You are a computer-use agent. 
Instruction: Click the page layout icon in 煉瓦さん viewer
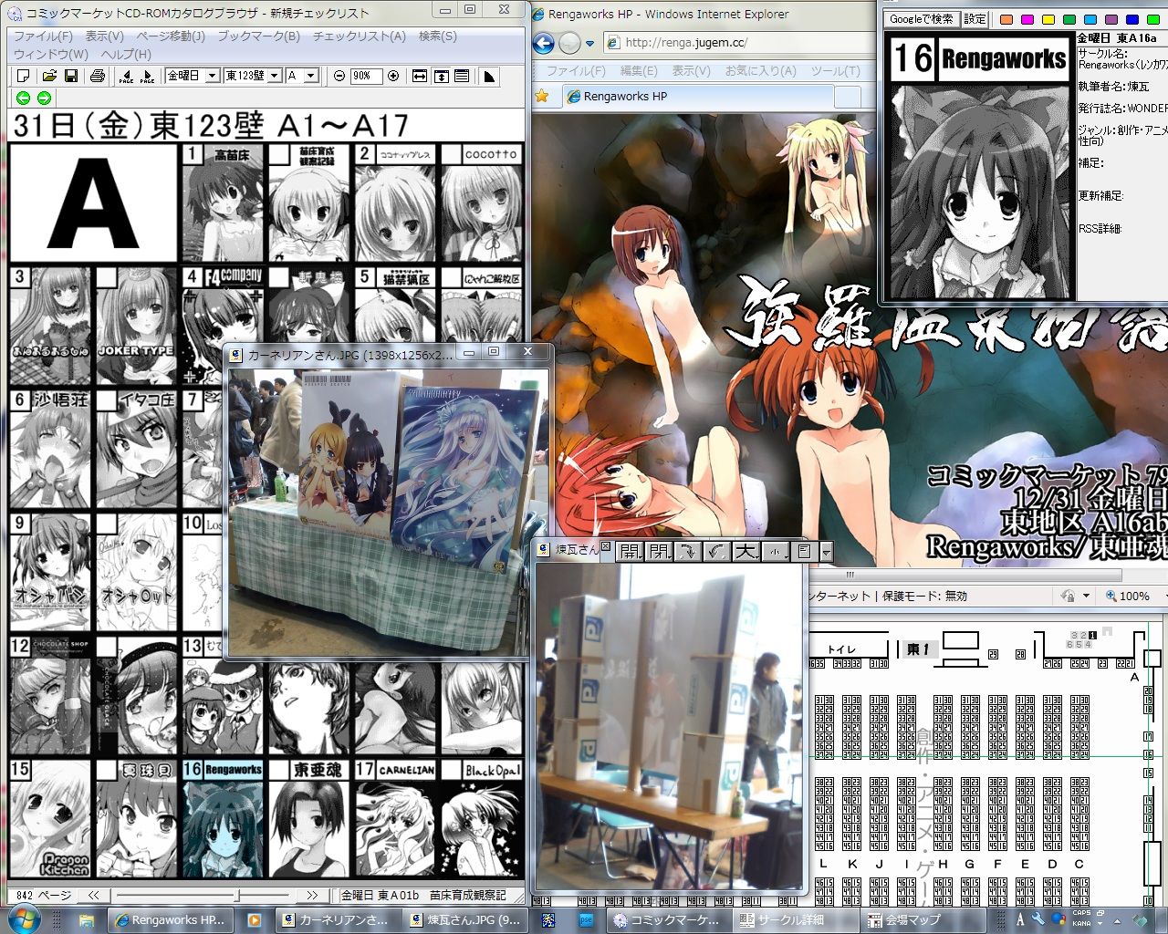pyautogui.click(x=804, y=551)
